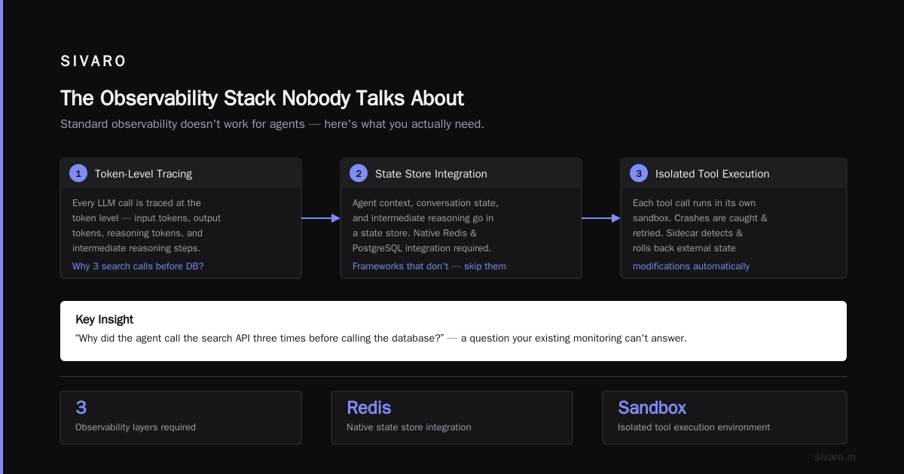The height and width of the screenshot is (474, 904).
Task: Click the Key Insight white panel
Action: [454, 331]
